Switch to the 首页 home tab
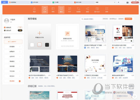The image size is (140, 100). 5,2
